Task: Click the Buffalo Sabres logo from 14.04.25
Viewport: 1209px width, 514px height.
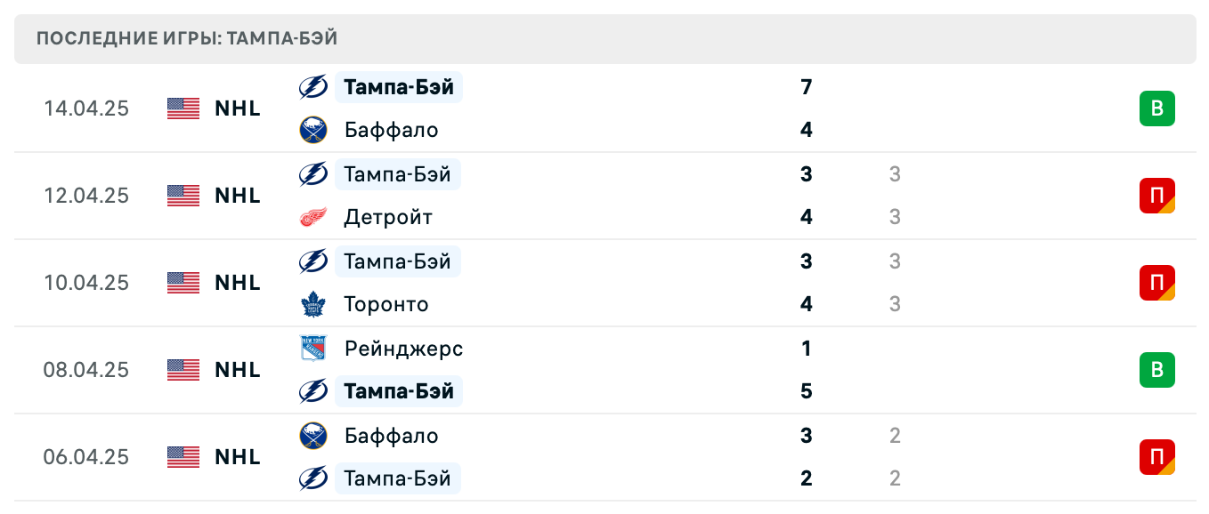Action: point(313,129)
